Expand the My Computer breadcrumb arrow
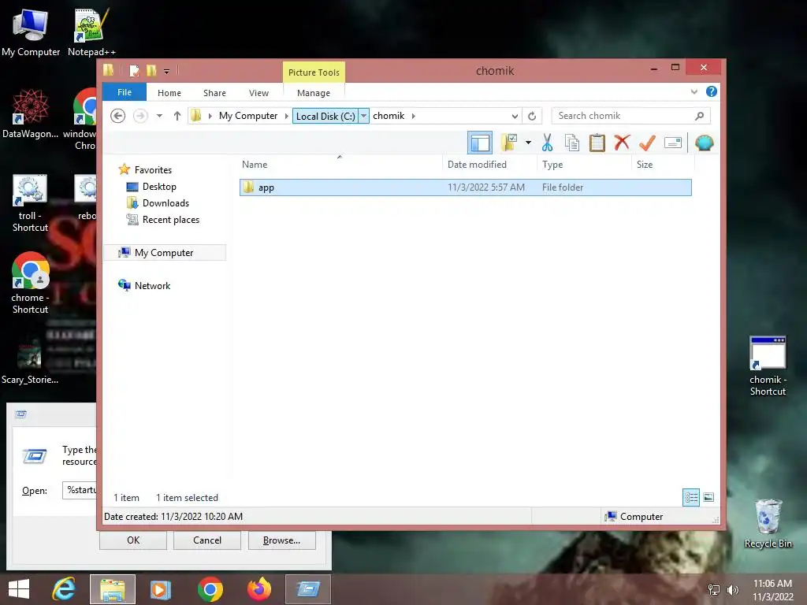This screenshot has width=807, height=605. pos(287,116)
